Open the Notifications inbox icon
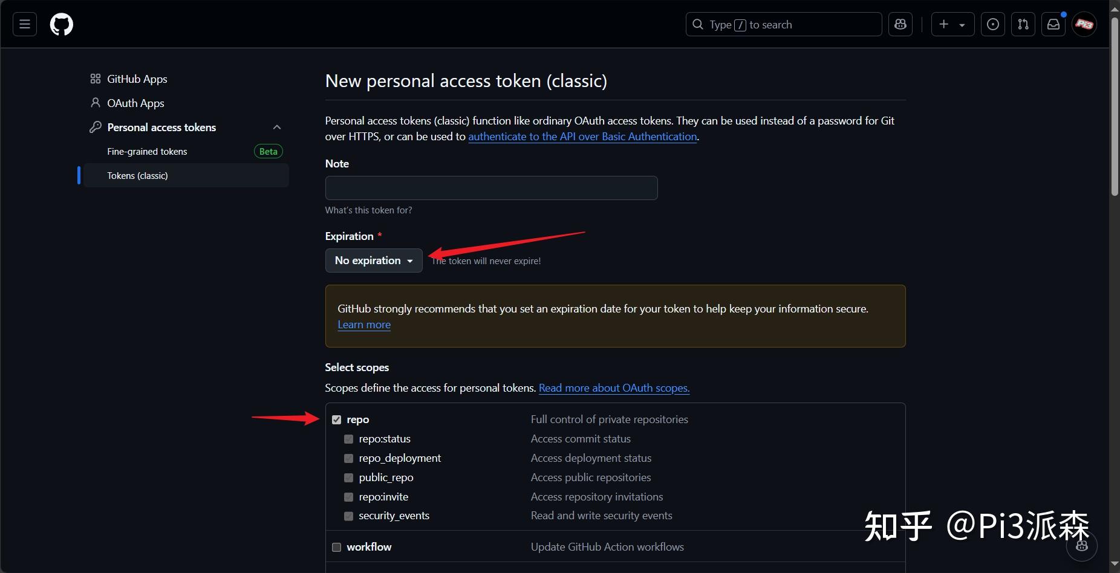The height and width of the screenshot is (573, 1120). [1053, 24]
